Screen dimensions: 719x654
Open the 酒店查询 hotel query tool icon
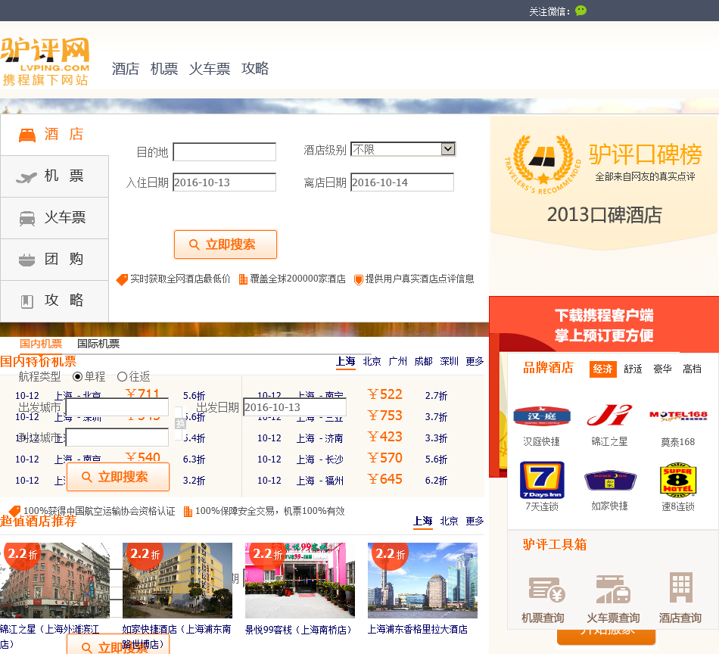pyautogui.click(x=680, y=587)
